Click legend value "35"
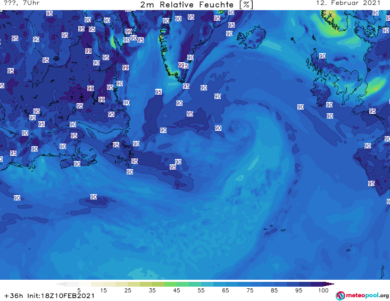Viewport: 390px width, 301px height. (x=152, y=290)
